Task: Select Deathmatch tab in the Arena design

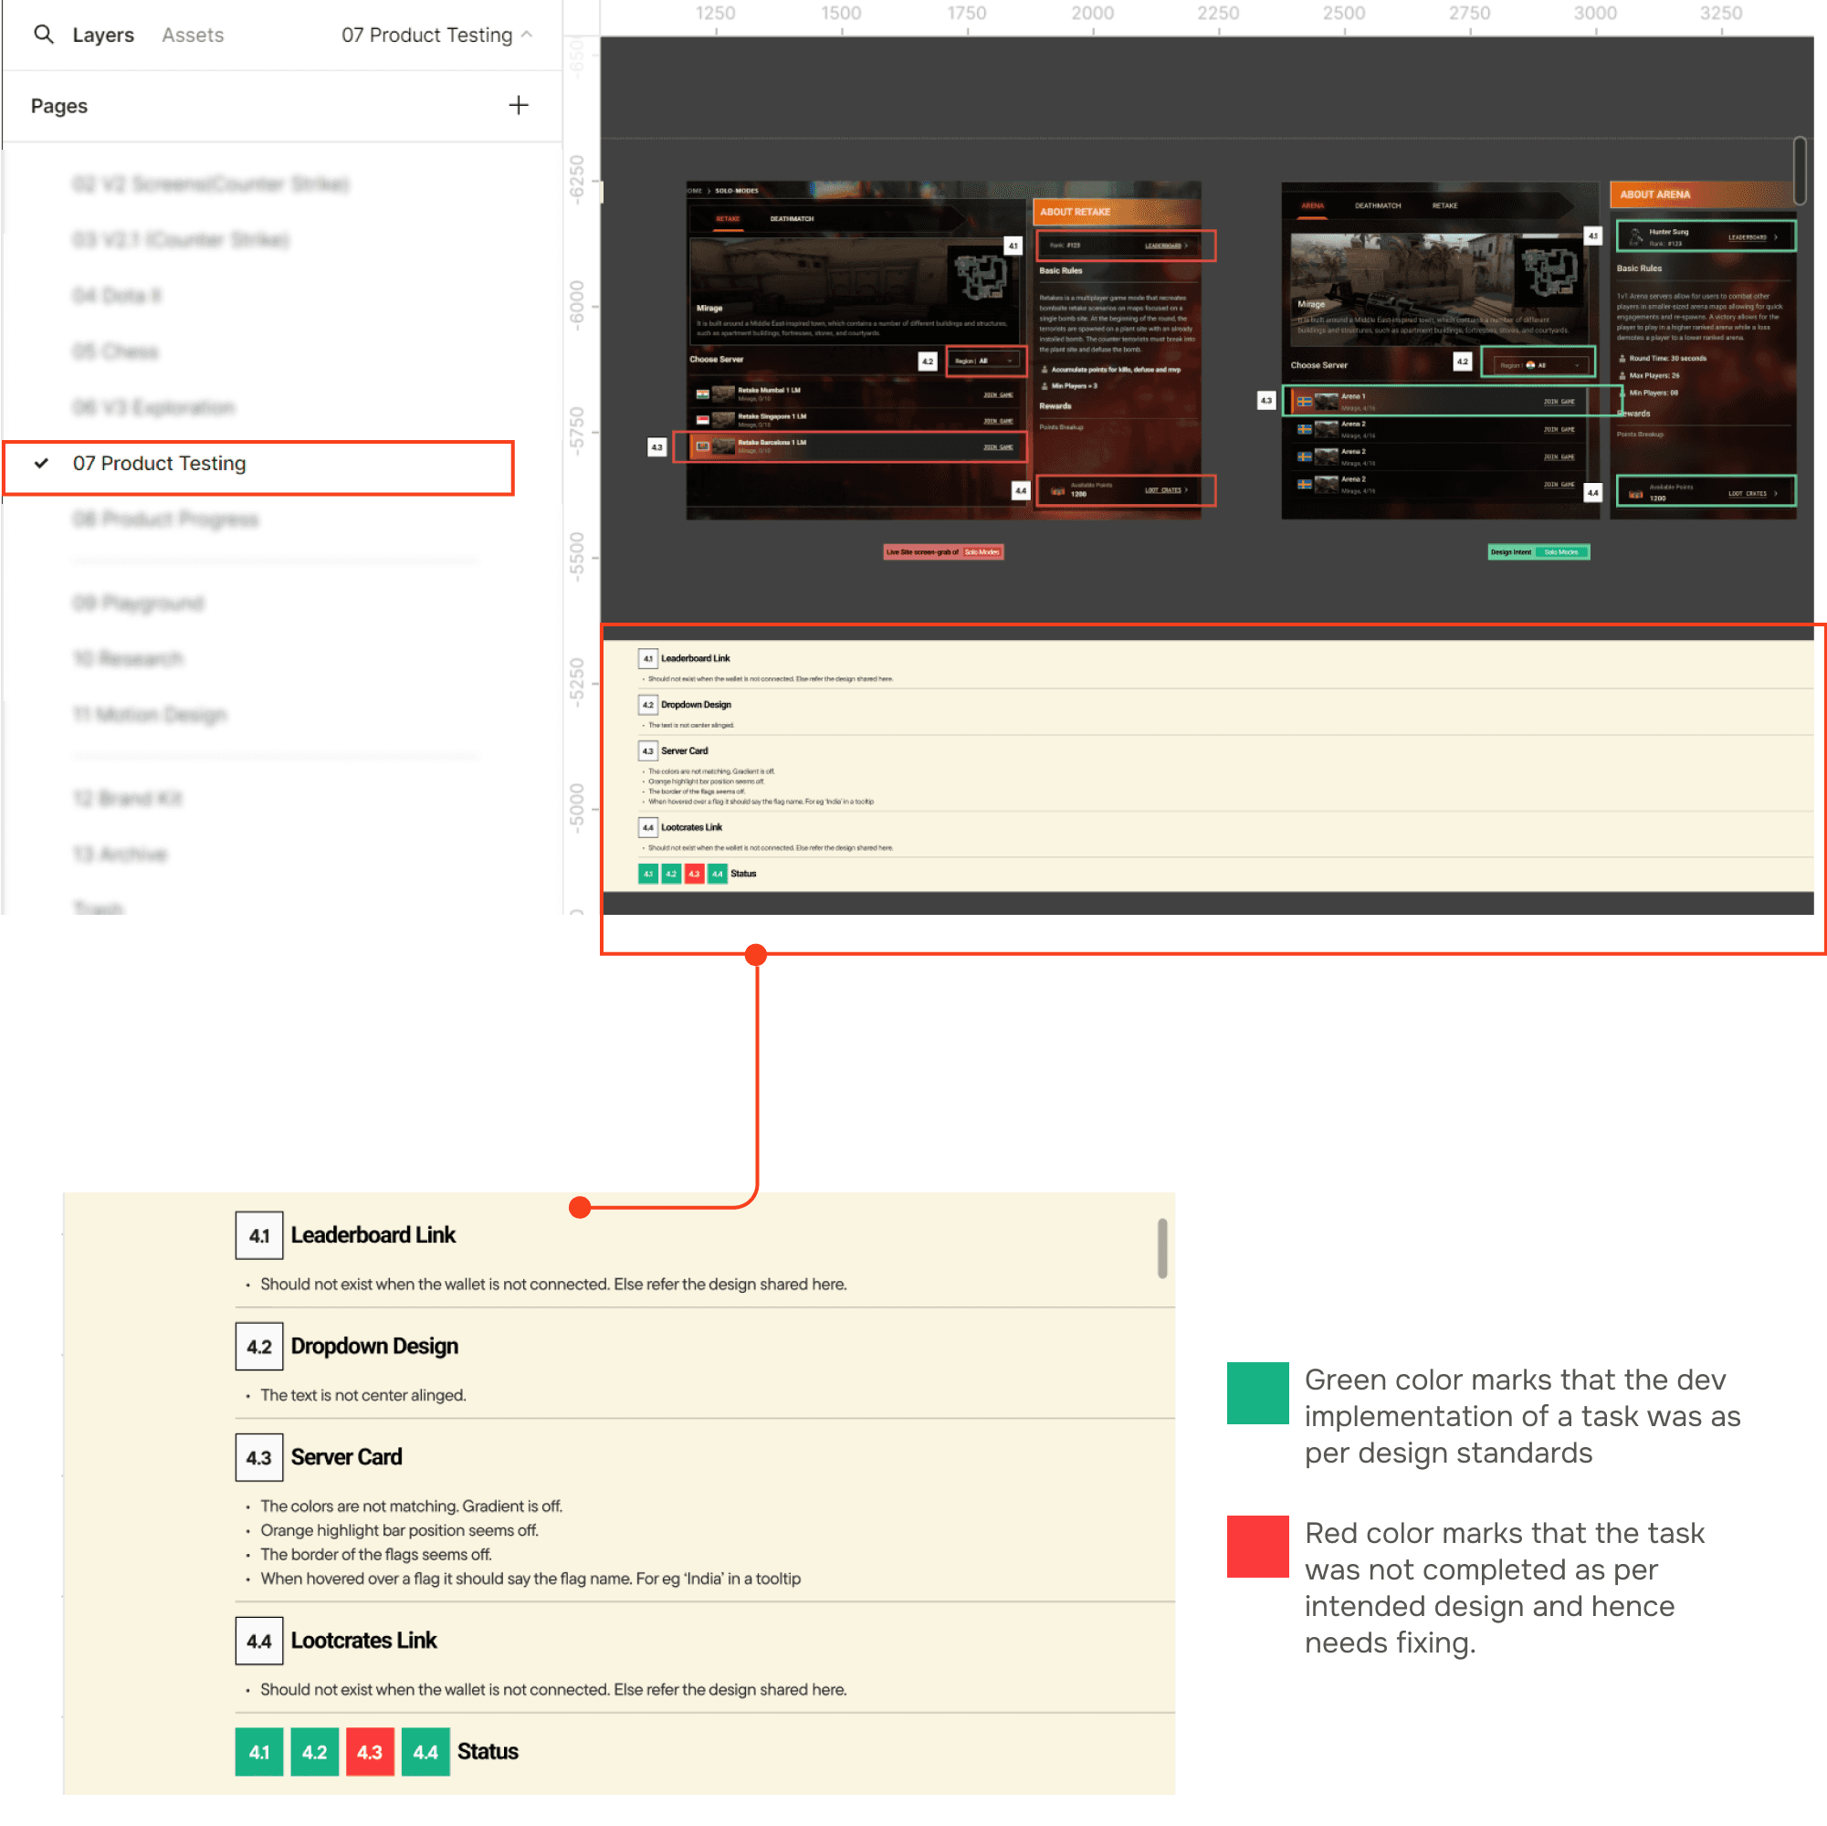Action: pos(1377,206)
